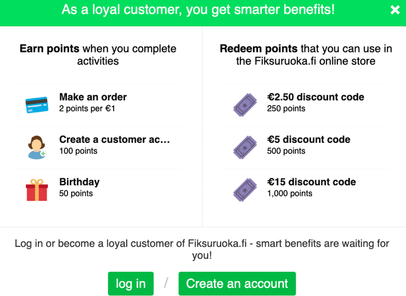The width and height of the screenshot is (406, 296).
Task: Select the Birthday activity title
Action: tap(79, 182)
